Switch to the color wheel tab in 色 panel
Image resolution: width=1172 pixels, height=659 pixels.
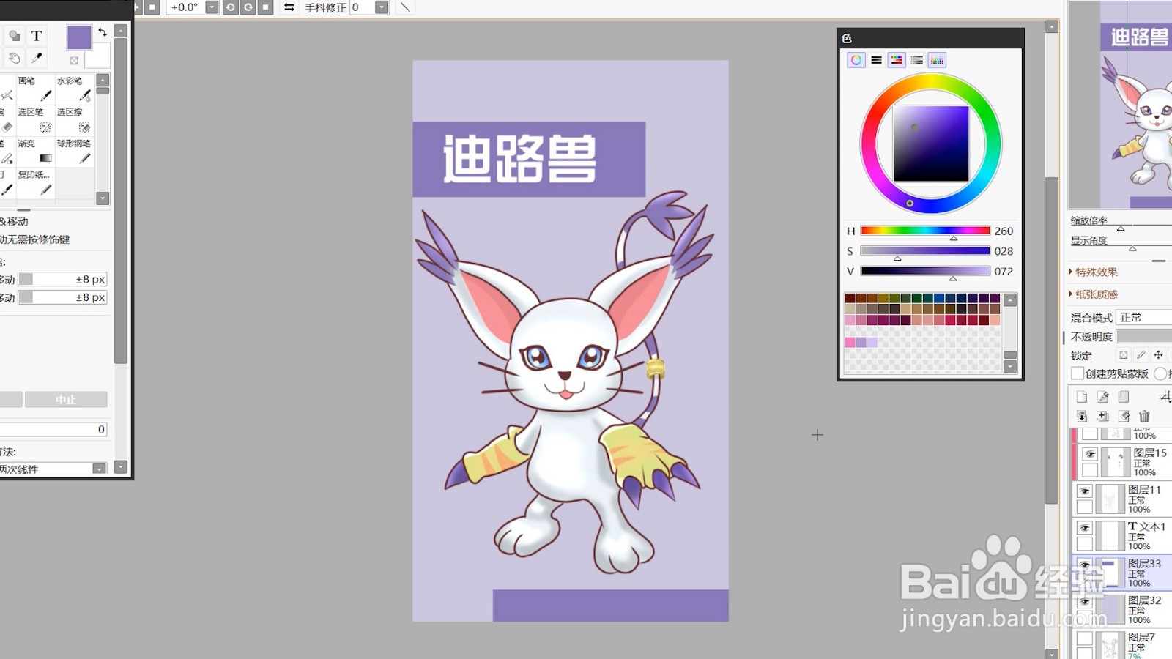856,60
